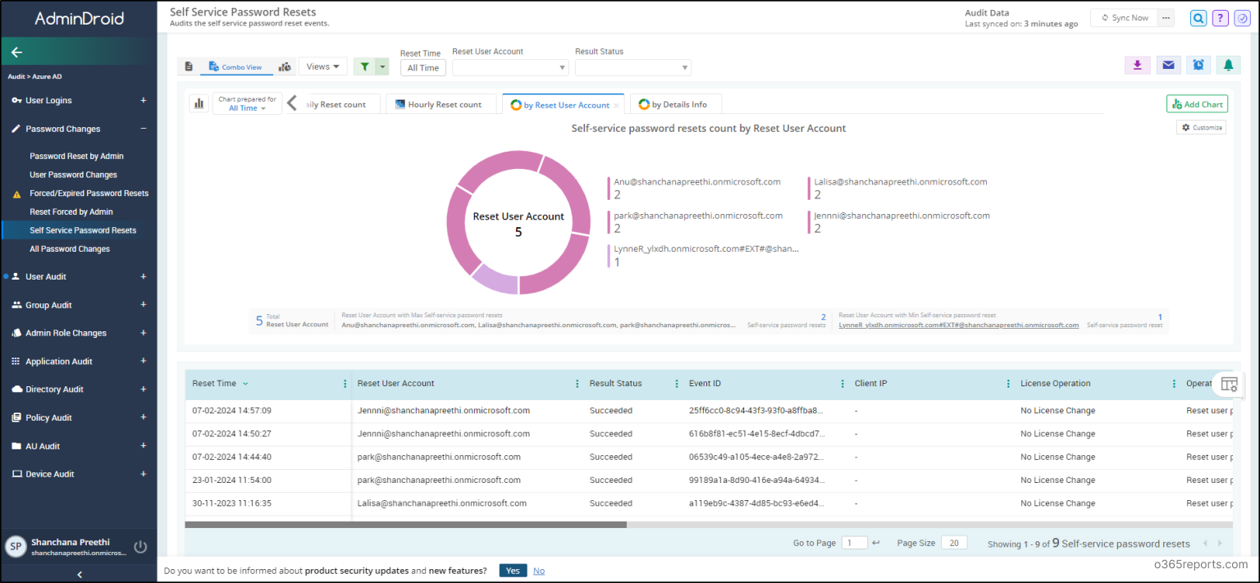Image resolution: width=1260 pixels, height=583 pixels.
Task: Open Forced/Expired Password Resets report
Action: (x=89, y=194)
